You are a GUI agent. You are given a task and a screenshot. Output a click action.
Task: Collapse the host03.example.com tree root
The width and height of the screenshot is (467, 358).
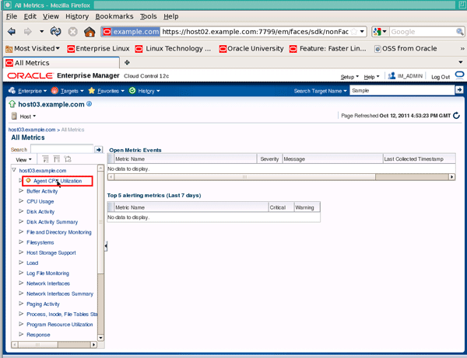[14, 170]
